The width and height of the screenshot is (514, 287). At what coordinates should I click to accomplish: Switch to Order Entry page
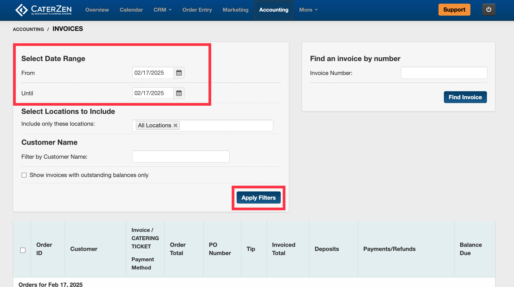[197, 10]
